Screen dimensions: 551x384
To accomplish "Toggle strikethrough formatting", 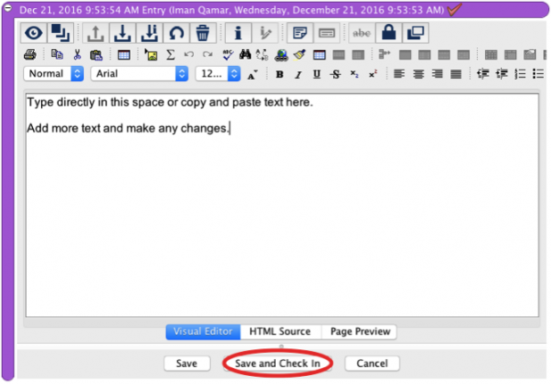I will click(x=336, y=74).
